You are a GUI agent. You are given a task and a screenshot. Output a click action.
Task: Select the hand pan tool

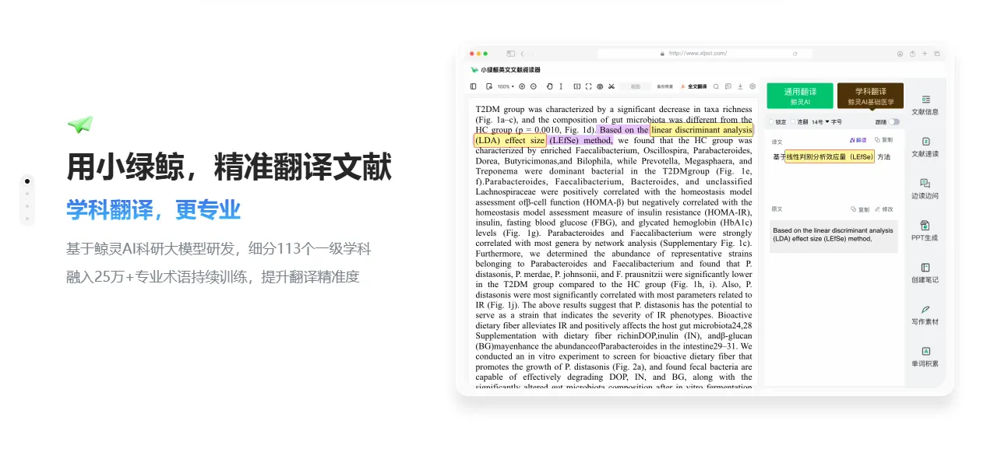click(550, 86)
